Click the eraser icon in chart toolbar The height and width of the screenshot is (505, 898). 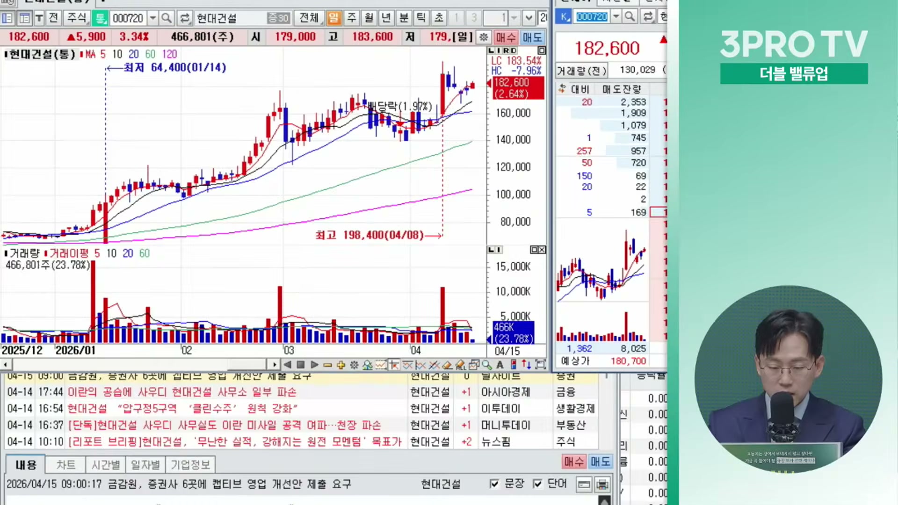(x=447, y=365)
